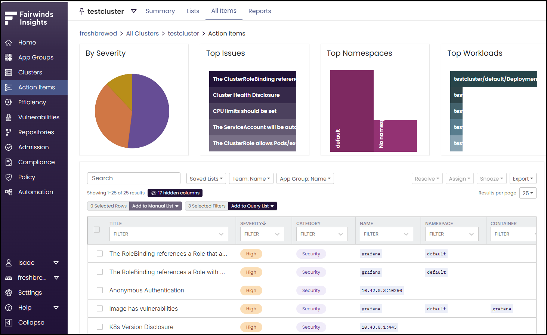
Task: Open the Team: Name dropdown
Action: coord(251,179)
